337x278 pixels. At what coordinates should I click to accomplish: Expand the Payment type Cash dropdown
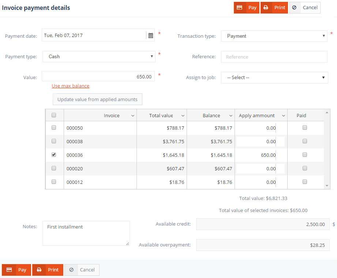coord(99,56)
